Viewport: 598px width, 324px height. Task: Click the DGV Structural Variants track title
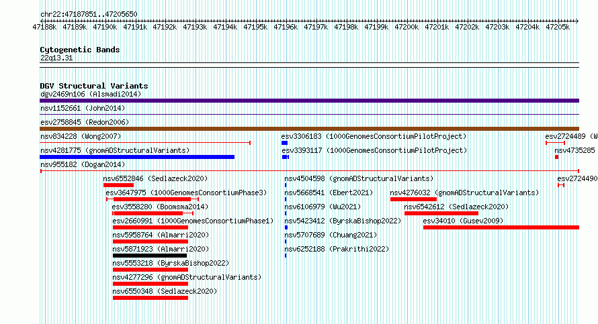click(94, 86)
